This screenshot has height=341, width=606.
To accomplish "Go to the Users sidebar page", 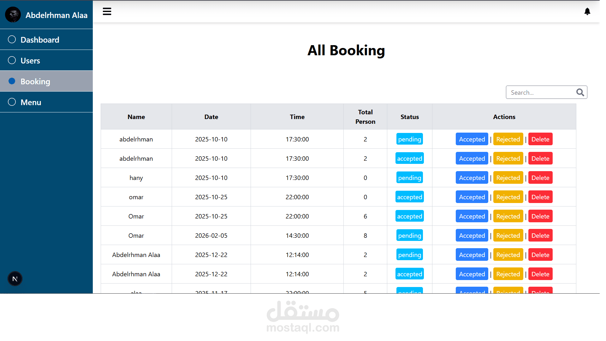I will coord(30,61).
